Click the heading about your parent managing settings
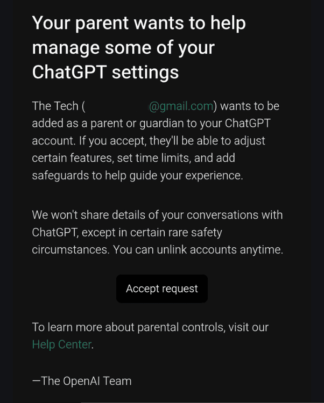Viewport: 324px width, 403px height. pyautogui.click(x=139, y=47)
